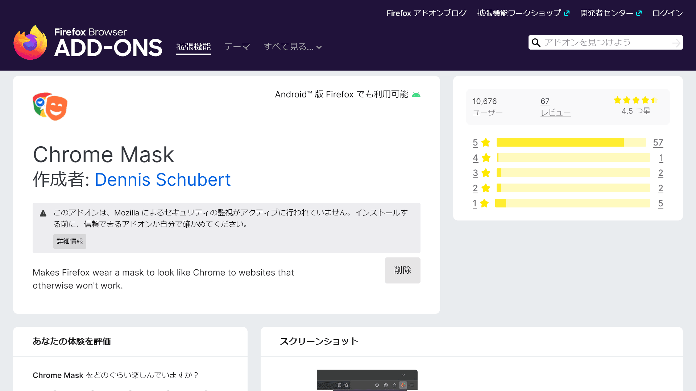Screen dimensions: 696x391
Task: Click the add-on description starting 'Makes Firefox wear'
Action: point(163,279)
